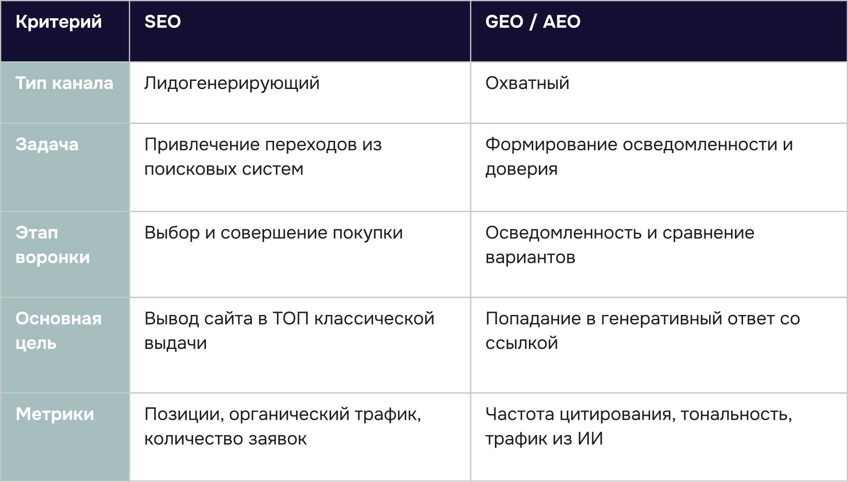The image size is (848, 482).
Task: Click 'Позиции, органический трафик' cell
Action: point(300,437)
